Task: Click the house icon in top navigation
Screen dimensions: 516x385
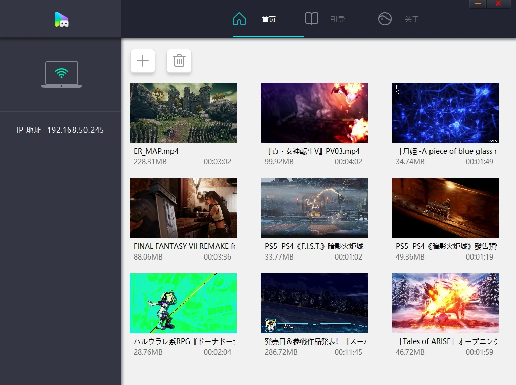Action: coord(239,19)
